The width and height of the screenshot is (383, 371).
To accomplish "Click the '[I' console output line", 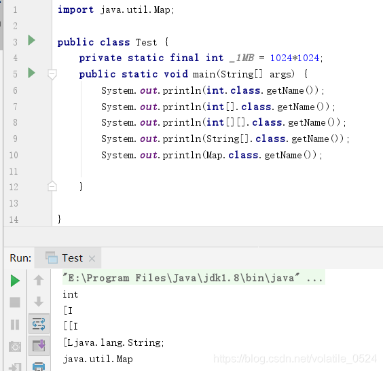I will tap(68, 311).
